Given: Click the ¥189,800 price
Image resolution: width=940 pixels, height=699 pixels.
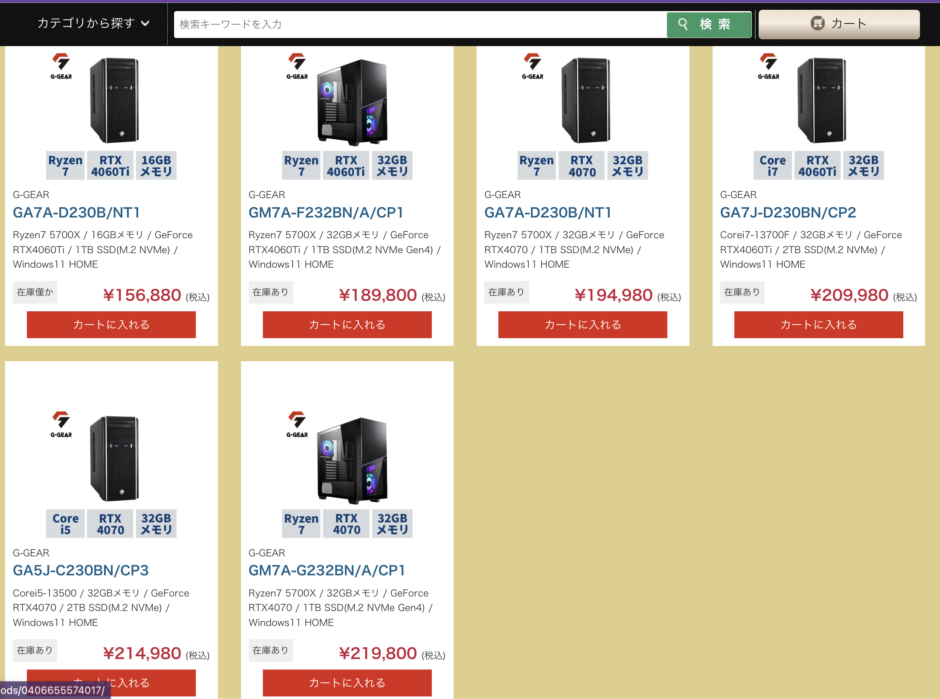Looking at the screenshot, I should [378, 295].
